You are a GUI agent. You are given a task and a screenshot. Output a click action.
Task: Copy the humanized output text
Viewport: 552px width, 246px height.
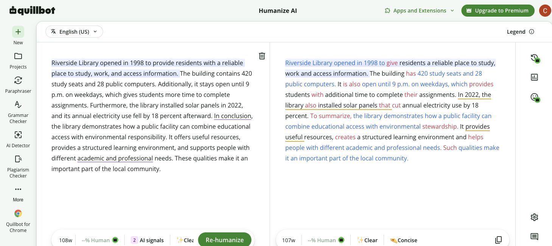pyautogui.click(x=499, y=240)
